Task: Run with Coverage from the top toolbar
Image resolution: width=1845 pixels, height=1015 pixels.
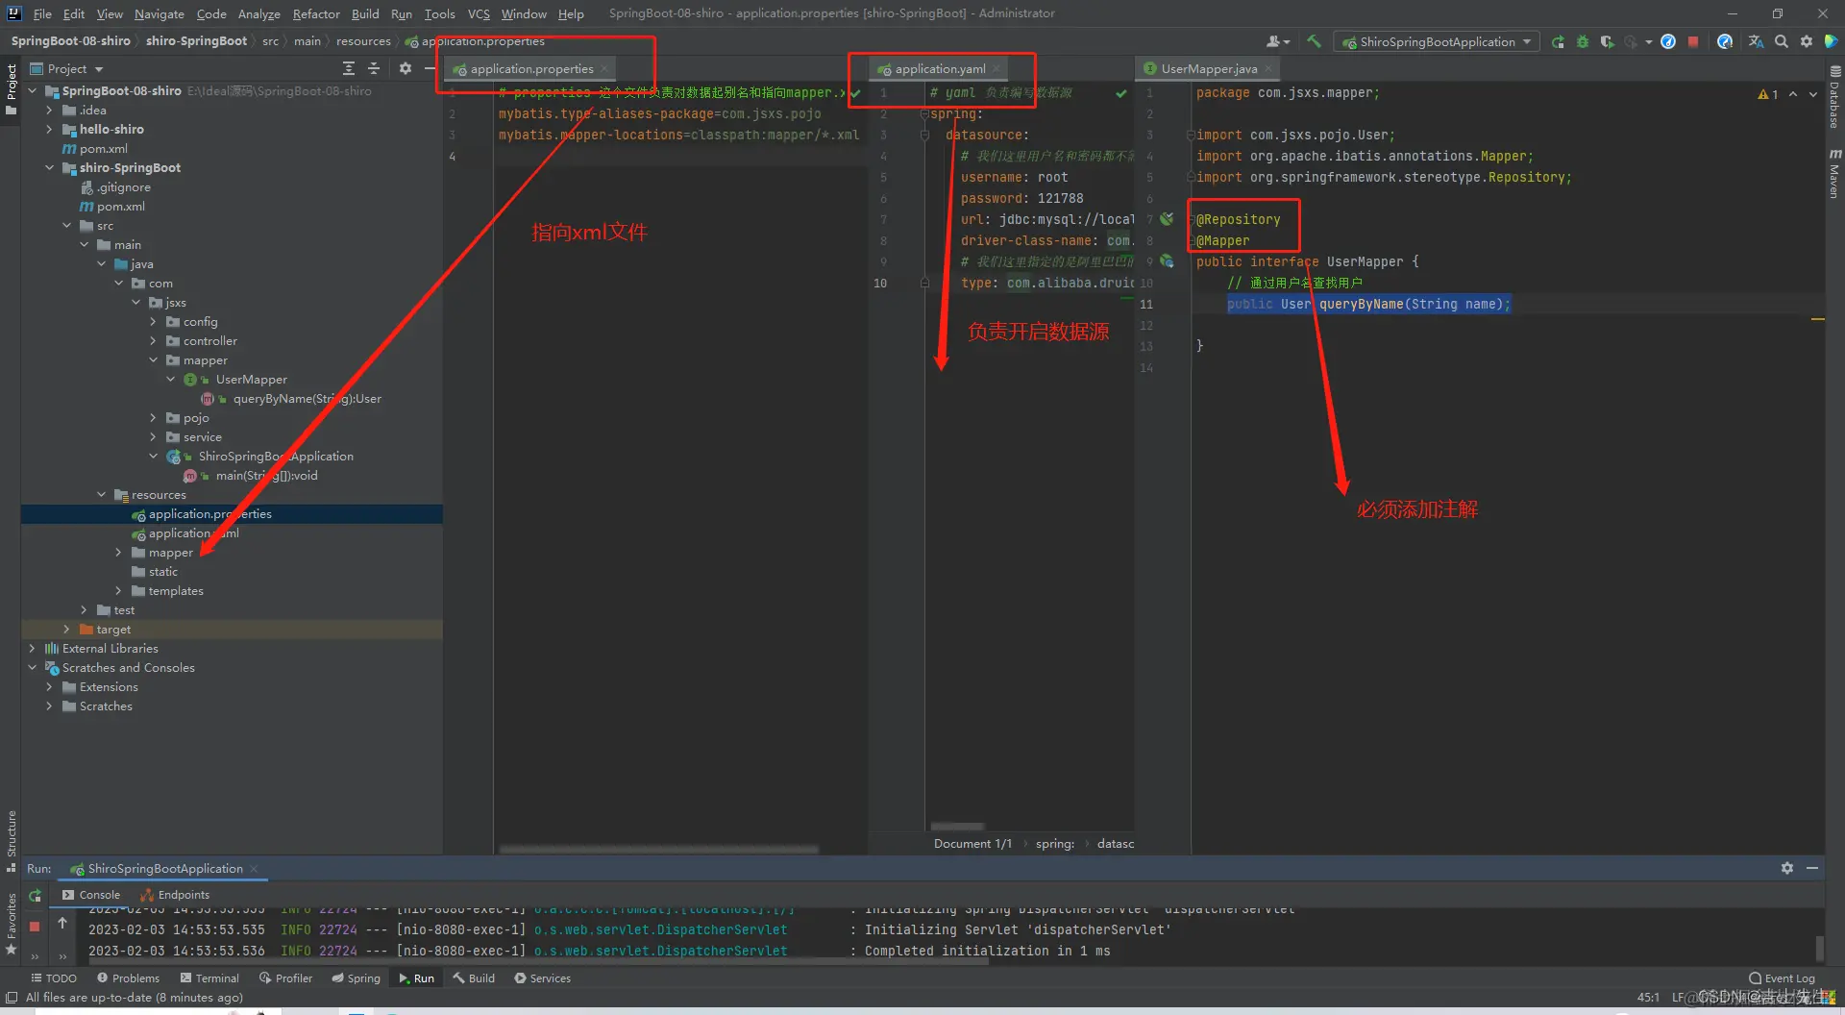Action: (x=1607, y=41)
